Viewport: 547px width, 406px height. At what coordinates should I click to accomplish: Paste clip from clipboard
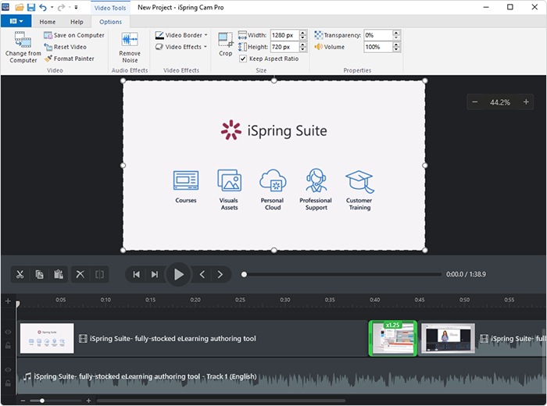tap(59, 275)
